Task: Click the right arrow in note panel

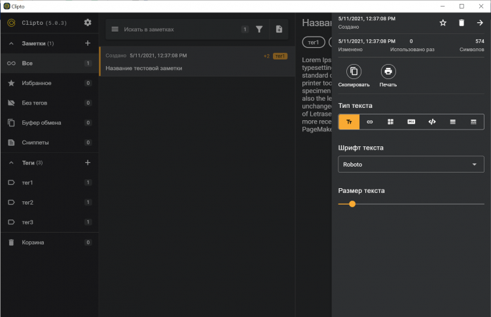Action: pos(480,23)
